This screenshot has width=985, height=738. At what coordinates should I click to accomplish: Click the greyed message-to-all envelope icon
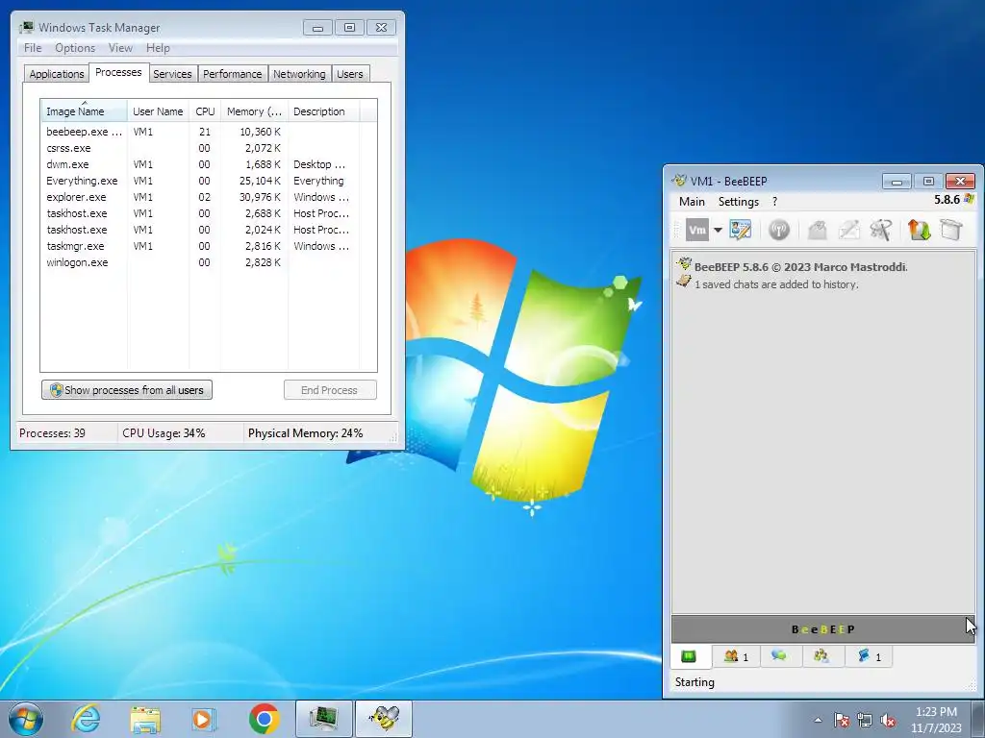817,230
